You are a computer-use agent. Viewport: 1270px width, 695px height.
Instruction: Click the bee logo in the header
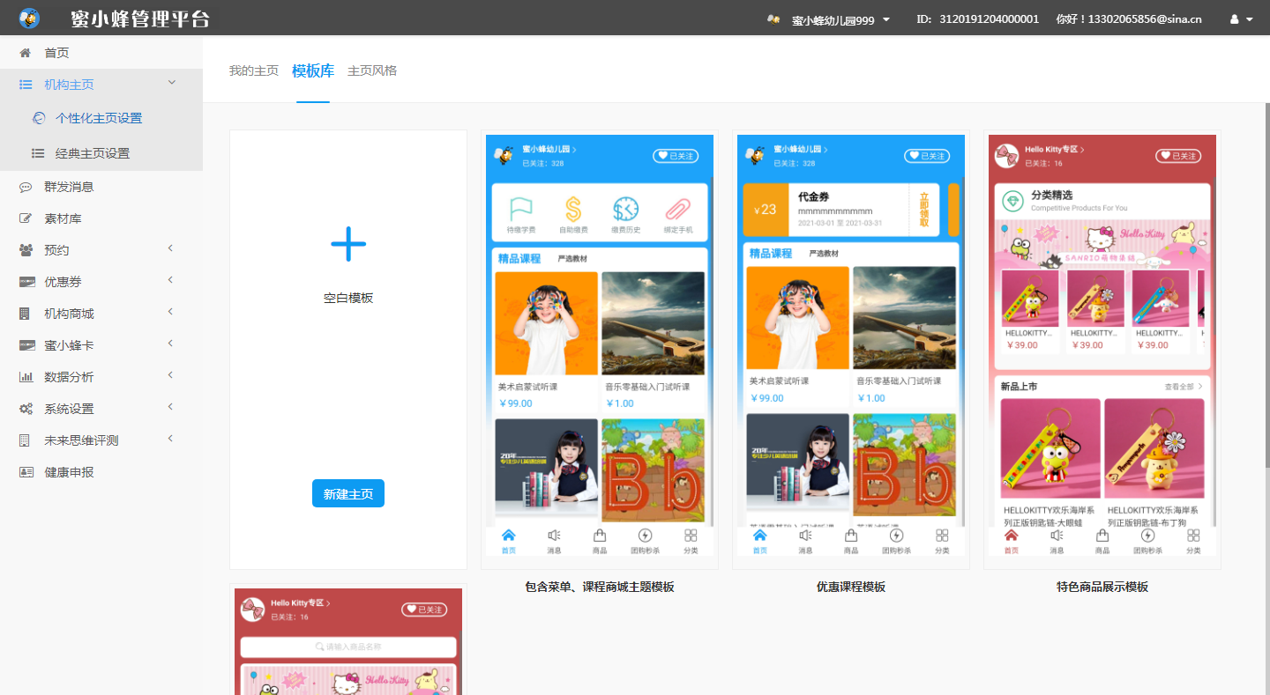(x=29, y=18)
